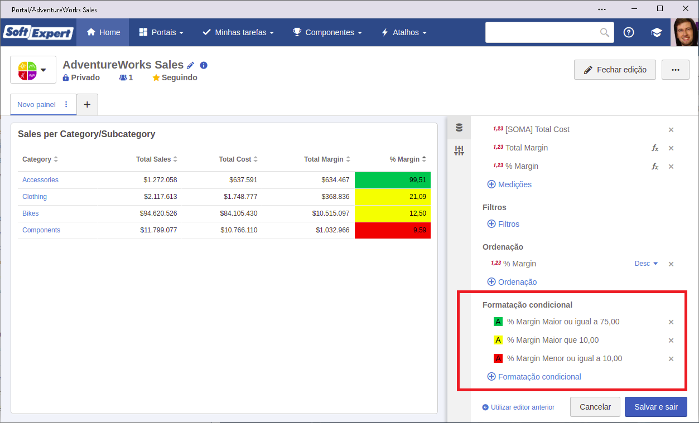This screenshot has height=423, width=699.
Task: Open the graduation cap training icon
Action: pyautogui.click(x=657, y=32)
